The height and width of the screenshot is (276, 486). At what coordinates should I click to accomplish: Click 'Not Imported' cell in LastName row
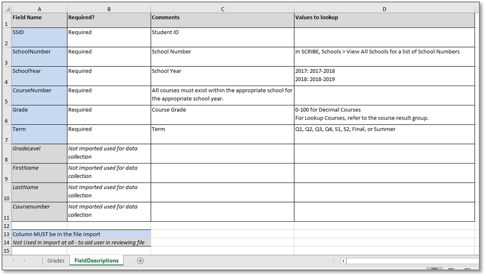[109, 192]
